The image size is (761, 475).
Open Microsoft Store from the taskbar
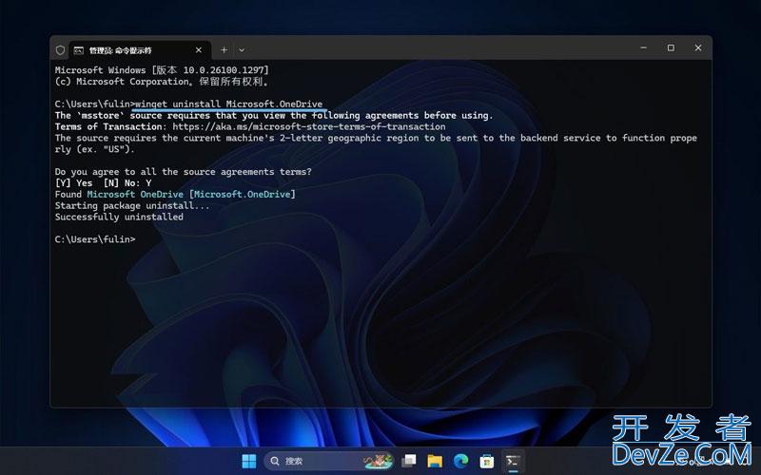(486, 461)
